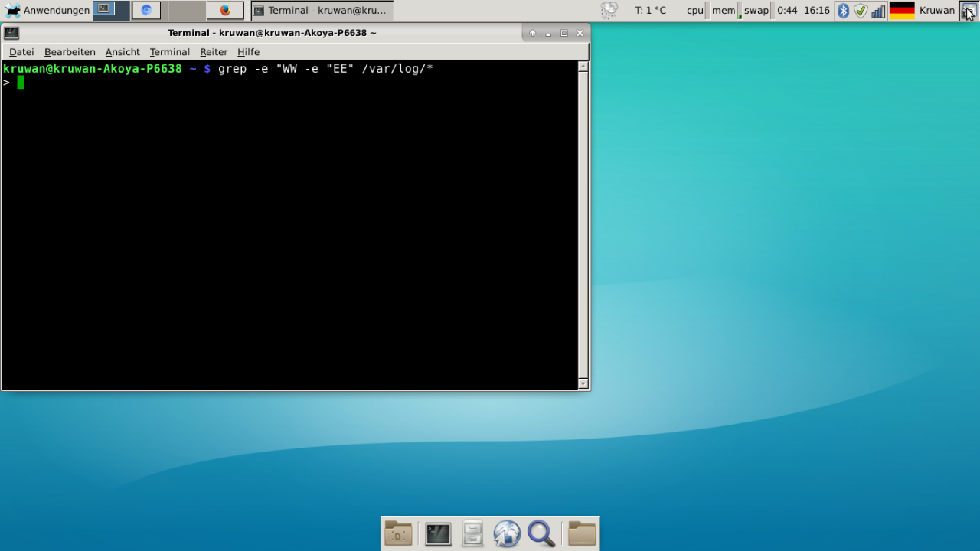Screen dimensions: 980x551
Task: Click the show desktop panel icon
Action: tap(969, 11)
